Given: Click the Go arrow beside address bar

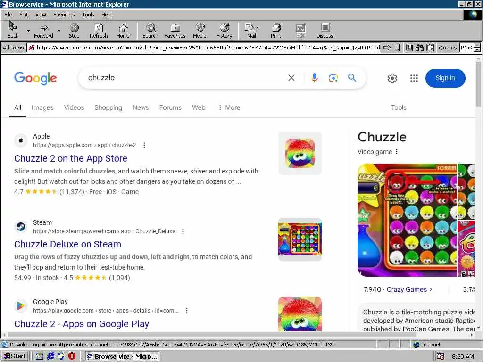Looking at the screenshot, I should [x=387, y=48].
